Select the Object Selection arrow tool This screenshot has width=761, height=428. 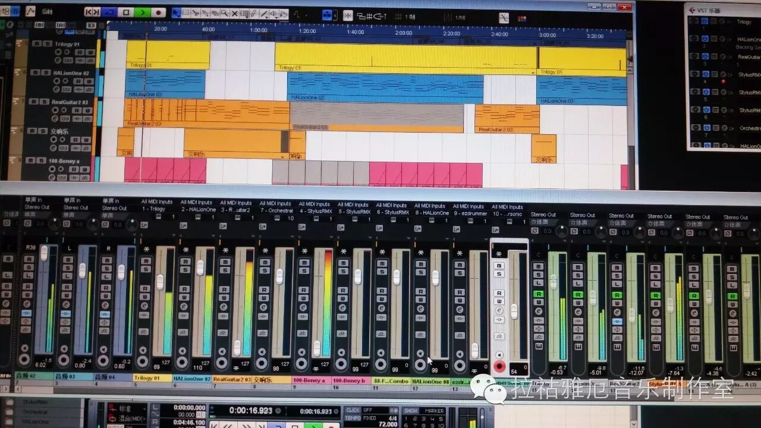tap(177, 13)
